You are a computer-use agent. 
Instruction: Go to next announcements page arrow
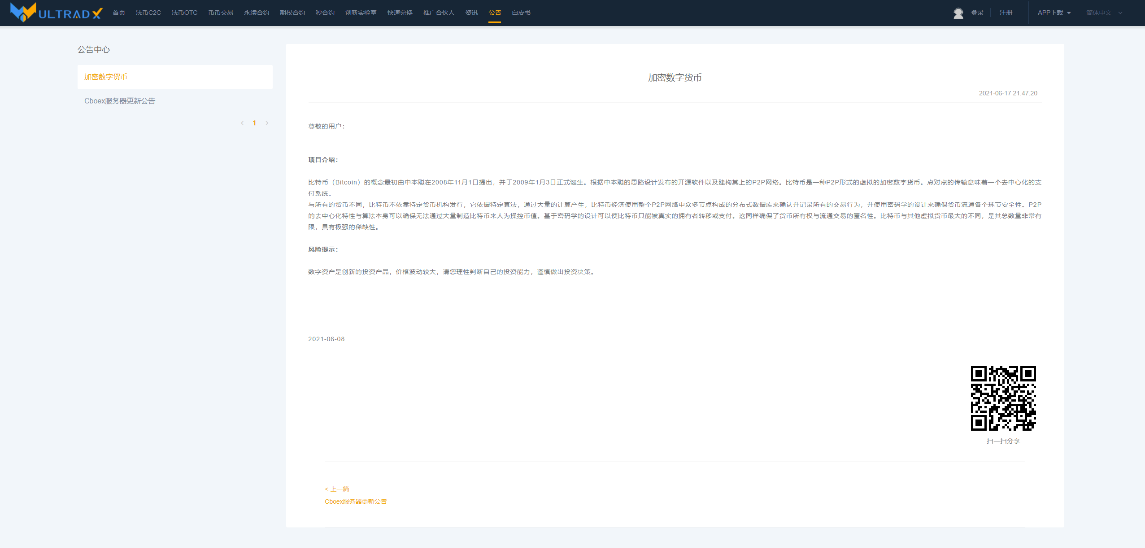tap(267, 123)
